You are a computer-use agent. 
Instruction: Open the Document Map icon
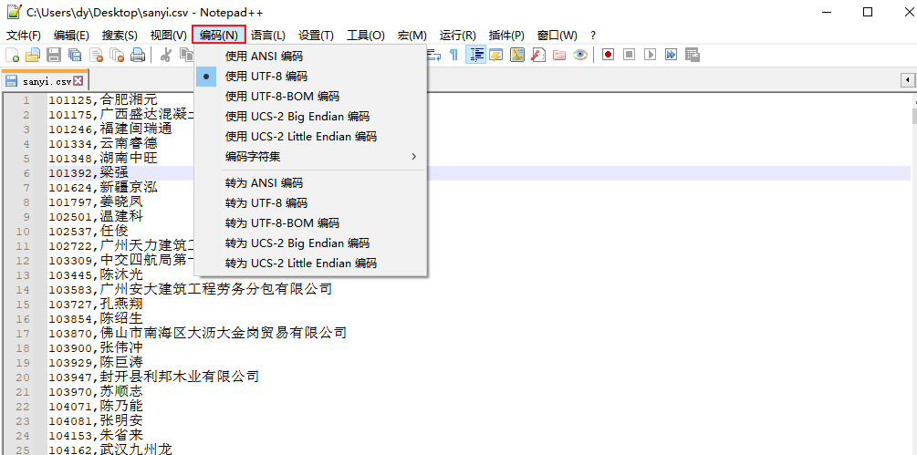tap(517, 55)
